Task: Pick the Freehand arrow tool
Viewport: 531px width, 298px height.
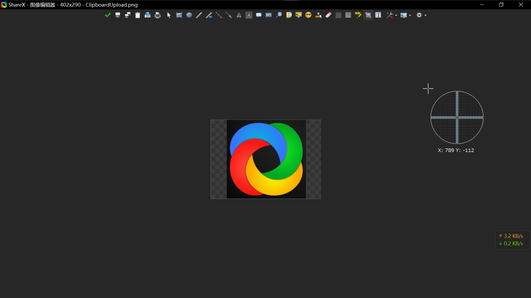Action: 209,15
